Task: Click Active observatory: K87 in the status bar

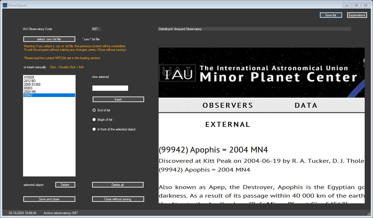Action: [61, 213]
